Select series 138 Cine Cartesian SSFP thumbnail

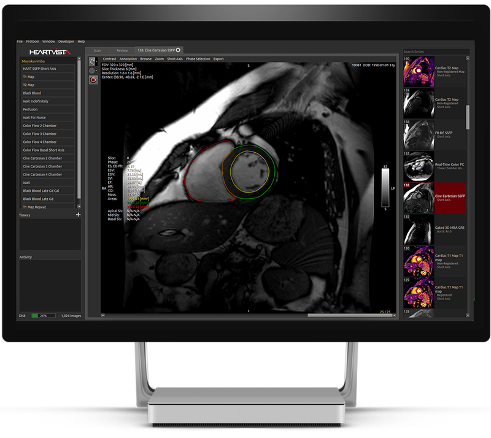[419, 198]
